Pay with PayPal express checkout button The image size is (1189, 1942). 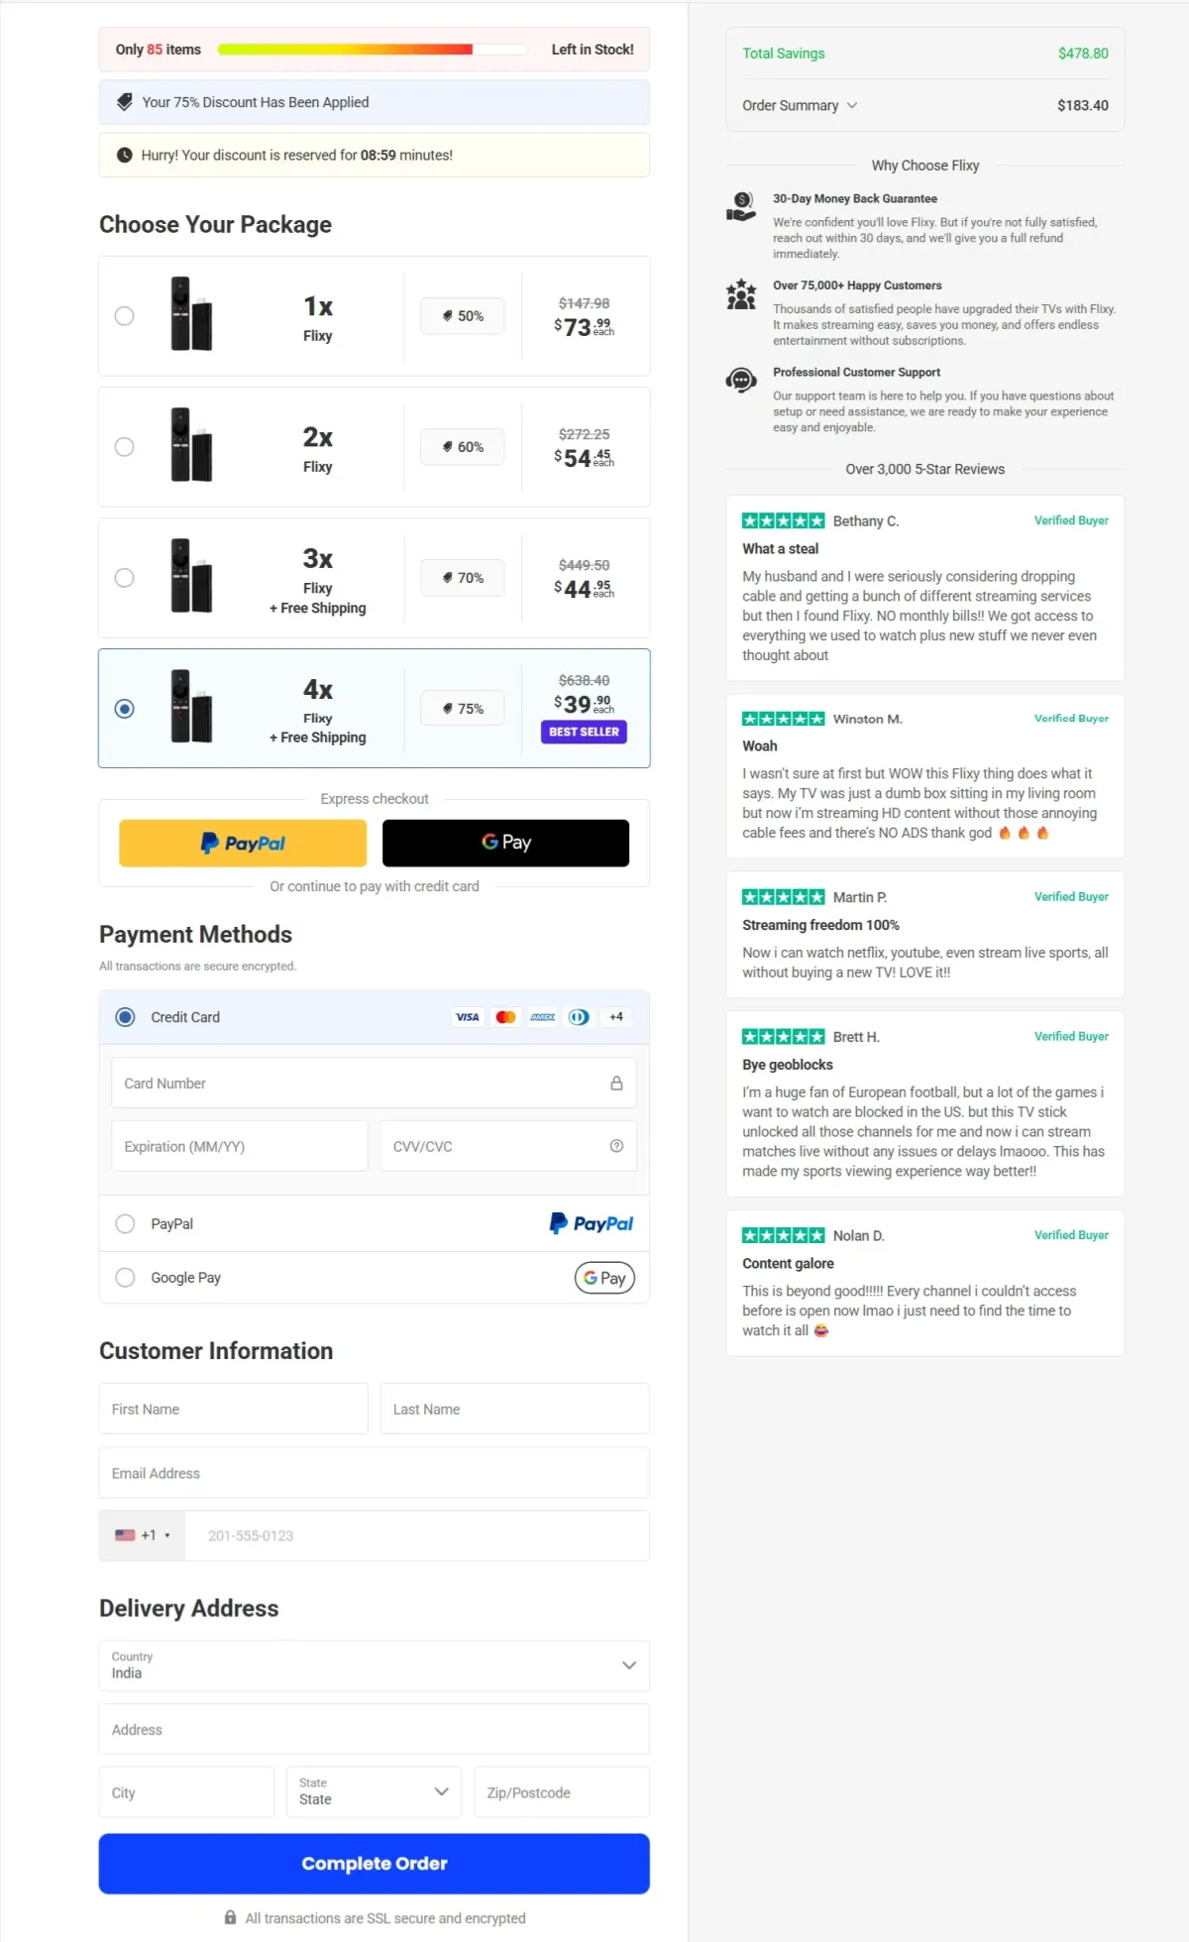pos(243,843)
